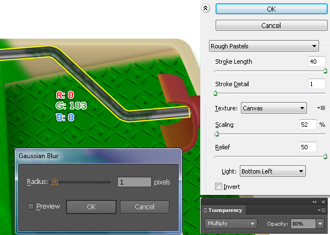Edit the Relief value field
Image resolution: width=330 pixels, height=235 pixels.
[x=308, y=147]
